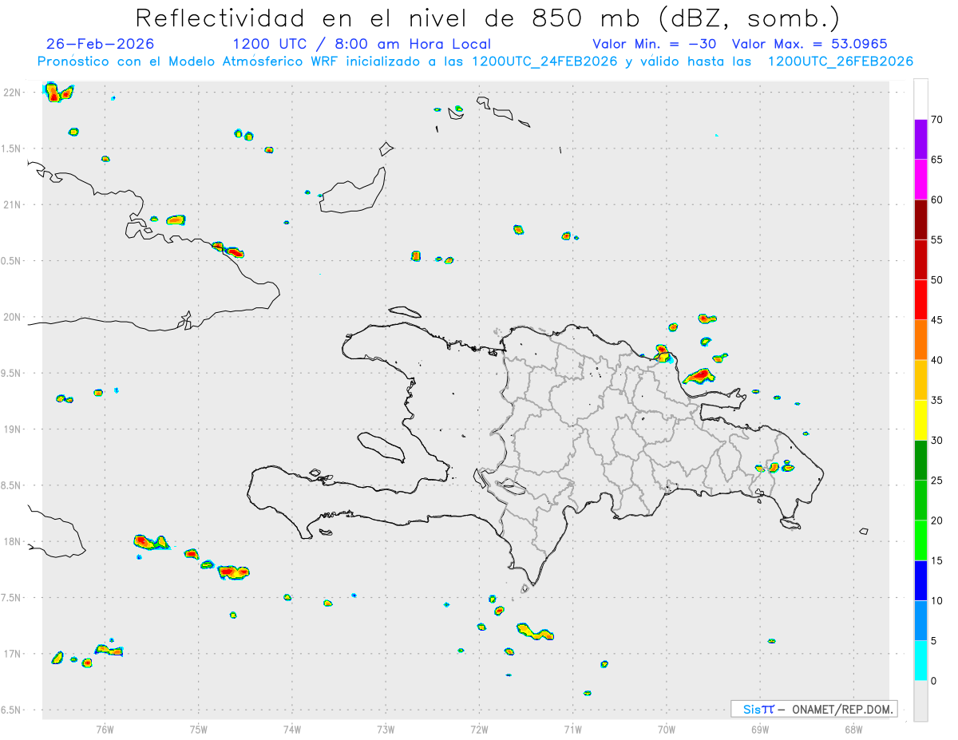Click the '45' tick on the color scale

[x=936, y=320]
